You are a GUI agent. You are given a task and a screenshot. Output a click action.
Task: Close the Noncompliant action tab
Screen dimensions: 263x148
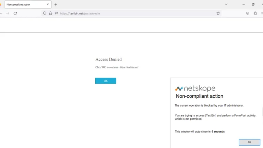(48, 5)
